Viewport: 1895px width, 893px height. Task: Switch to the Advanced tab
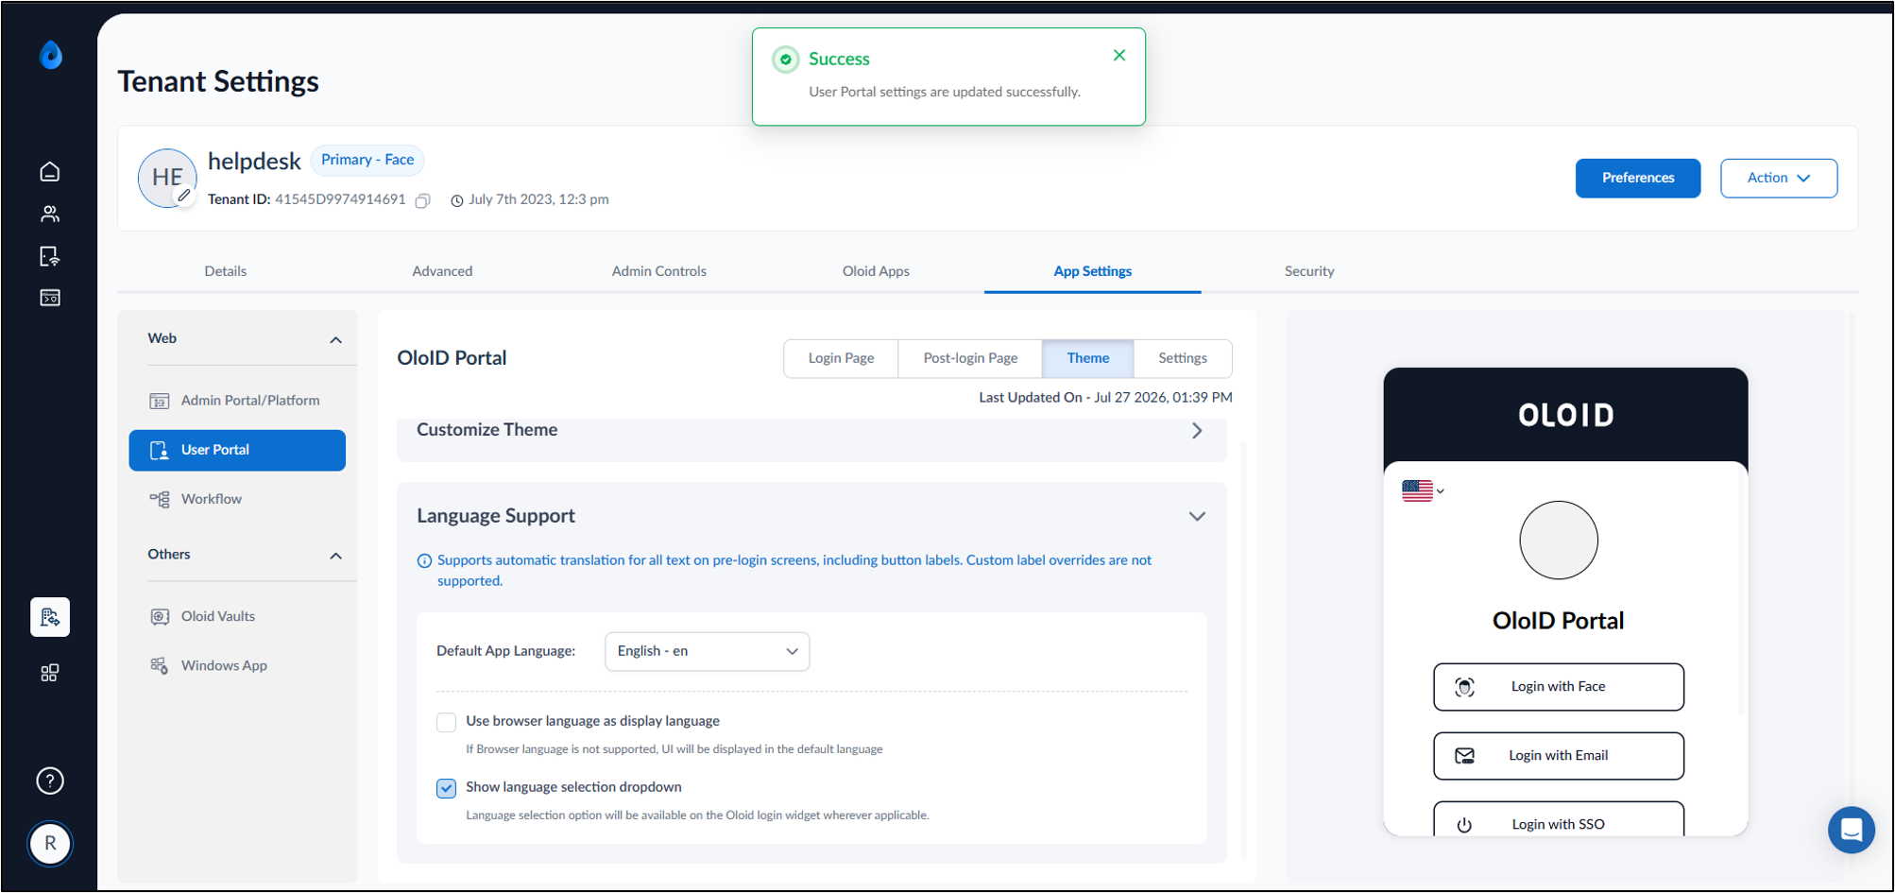pyautogui.click(x=442, y=271)
